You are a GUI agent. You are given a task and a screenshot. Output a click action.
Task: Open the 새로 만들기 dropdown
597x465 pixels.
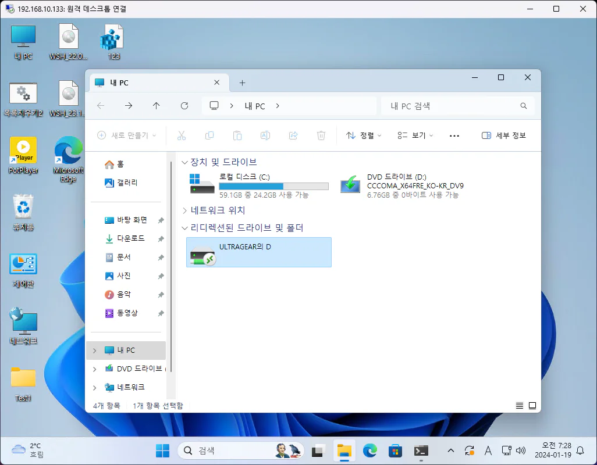click(x=127, y=135)
